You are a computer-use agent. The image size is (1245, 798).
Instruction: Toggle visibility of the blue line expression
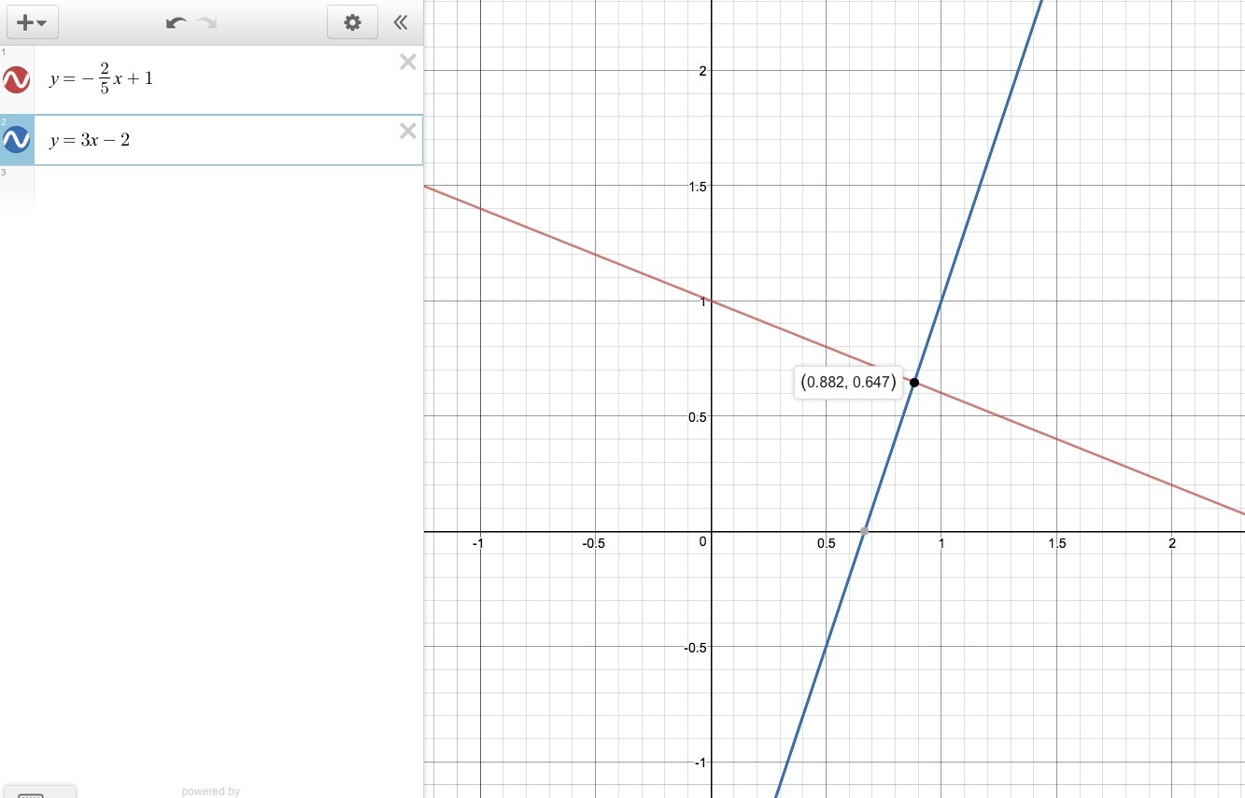tap(17, 140)
